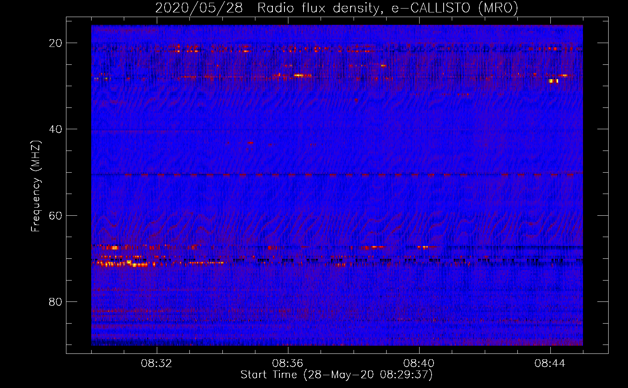Screen dimensions: 628x388
Task: Click the plot title 'Radio flux density, e-CALLISTO (MRO)'
Action: pyautogui.click(x=388, y=8)
